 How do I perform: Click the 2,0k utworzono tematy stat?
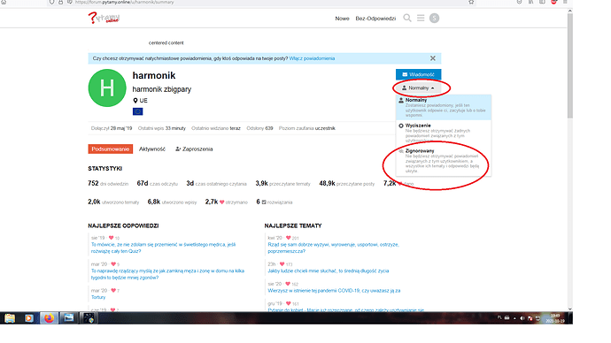pyautogui.click(x=113, y=202)
